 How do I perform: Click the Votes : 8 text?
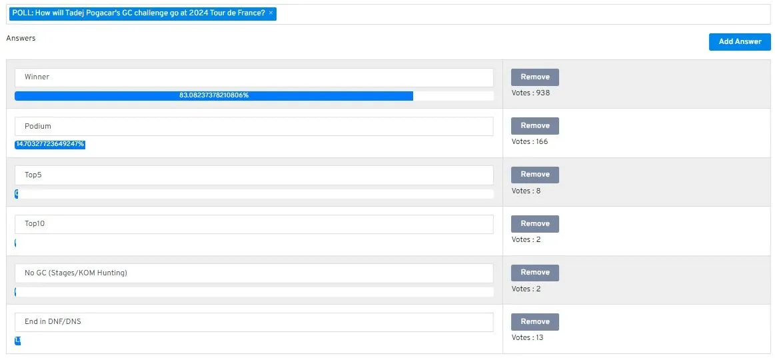[526, 191]
